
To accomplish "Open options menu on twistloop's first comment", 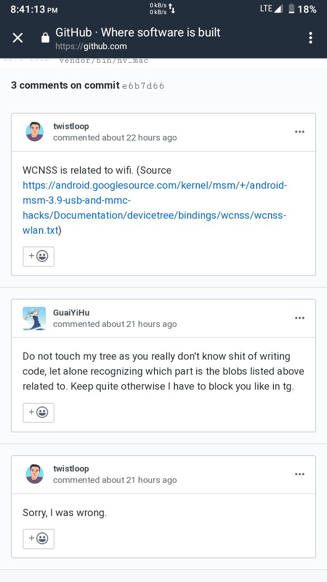I will click(x=299, y=132).
